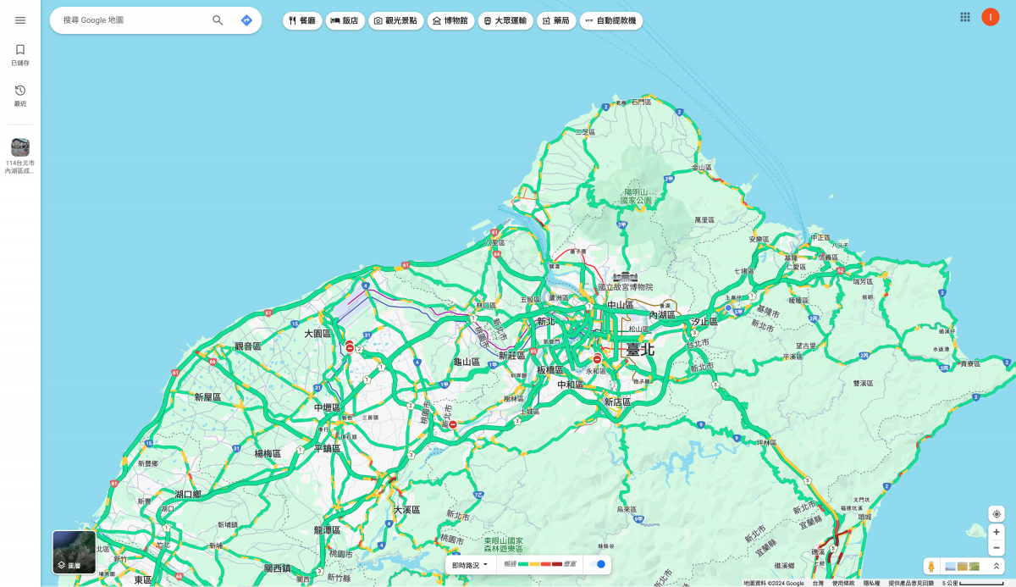Screen dimensions: 1016x587
Task: Open the 隱私權 privacy link
Action: coord(871,583)
